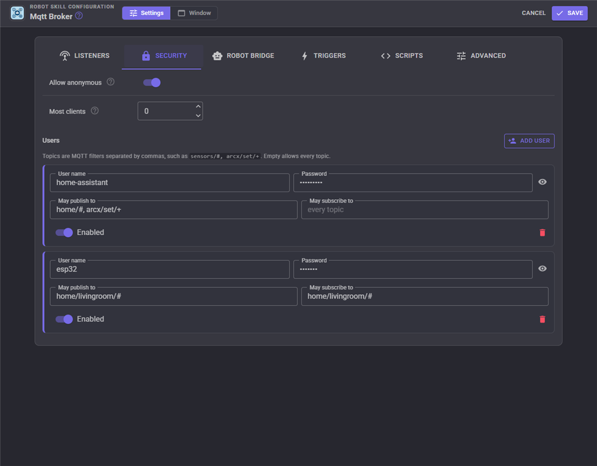Switch to the Window view button

194,13
